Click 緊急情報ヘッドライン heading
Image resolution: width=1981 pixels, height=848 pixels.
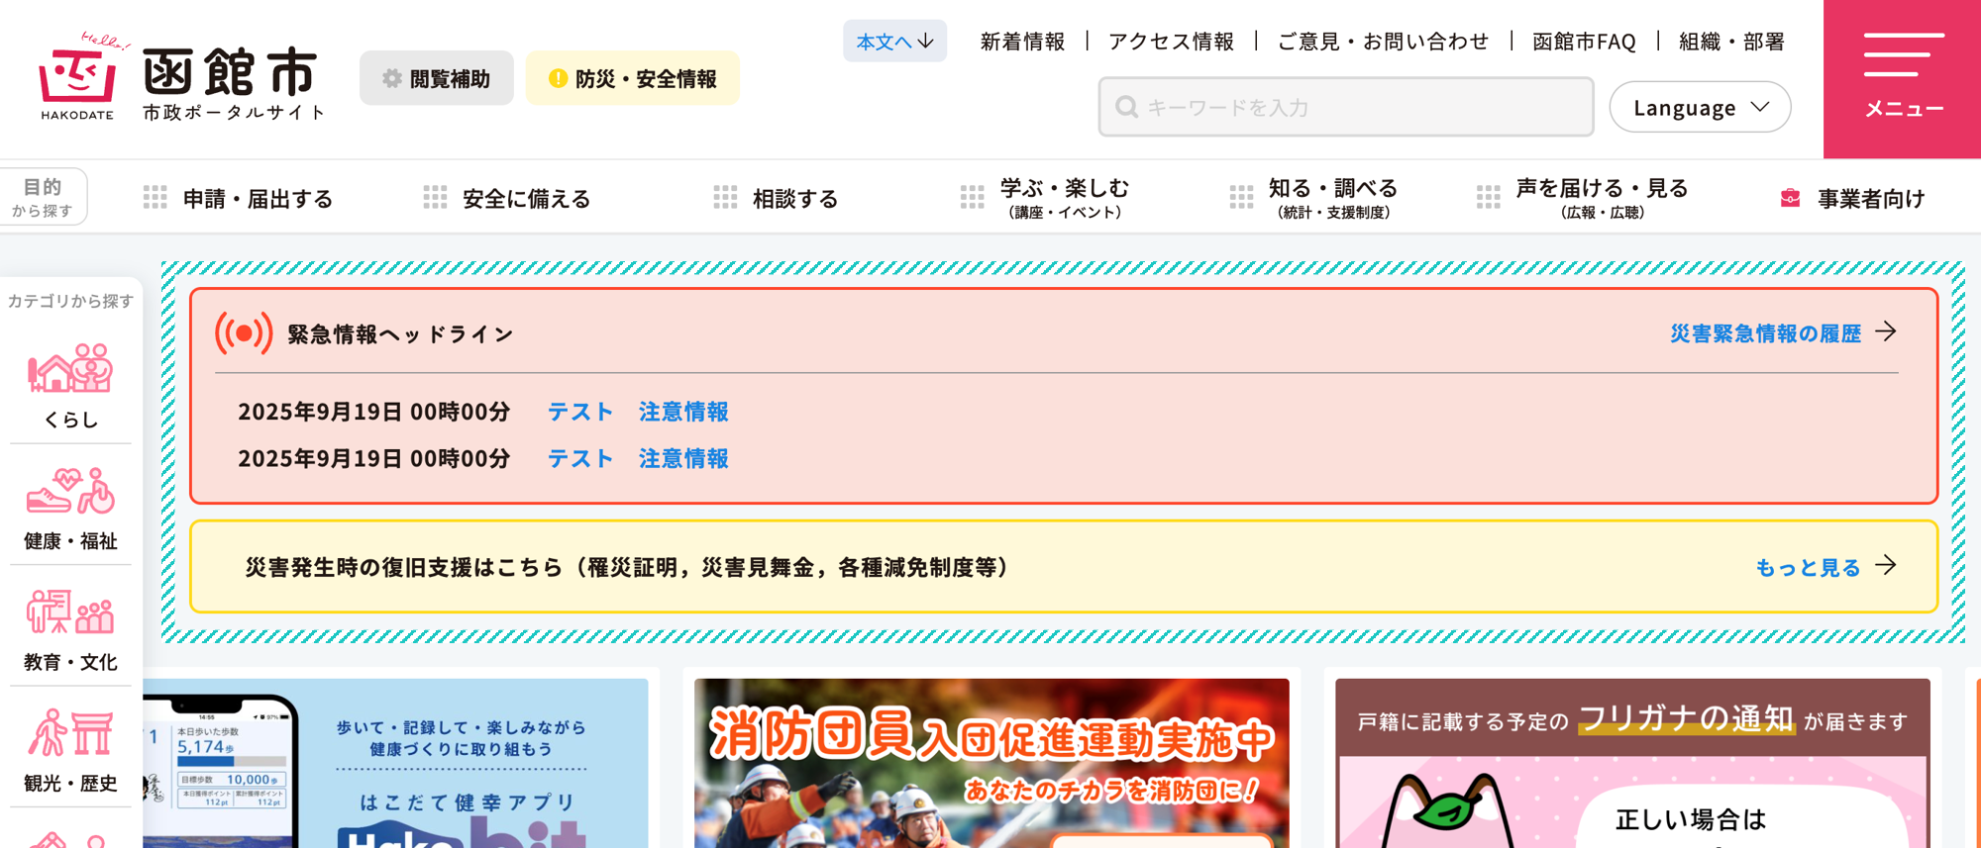(400, 334)
